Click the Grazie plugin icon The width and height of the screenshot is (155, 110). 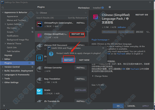click(40, 91)
